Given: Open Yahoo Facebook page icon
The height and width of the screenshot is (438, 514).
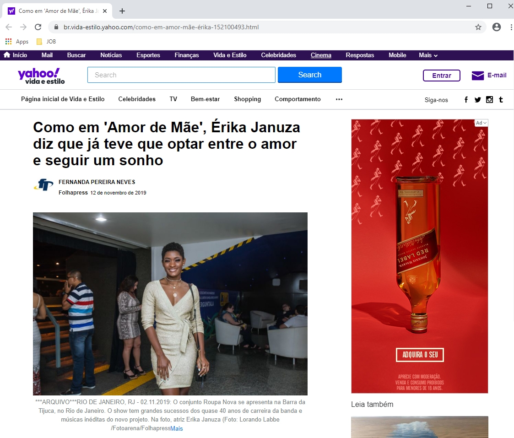Looking at the screenshot, I should [466, 100].
